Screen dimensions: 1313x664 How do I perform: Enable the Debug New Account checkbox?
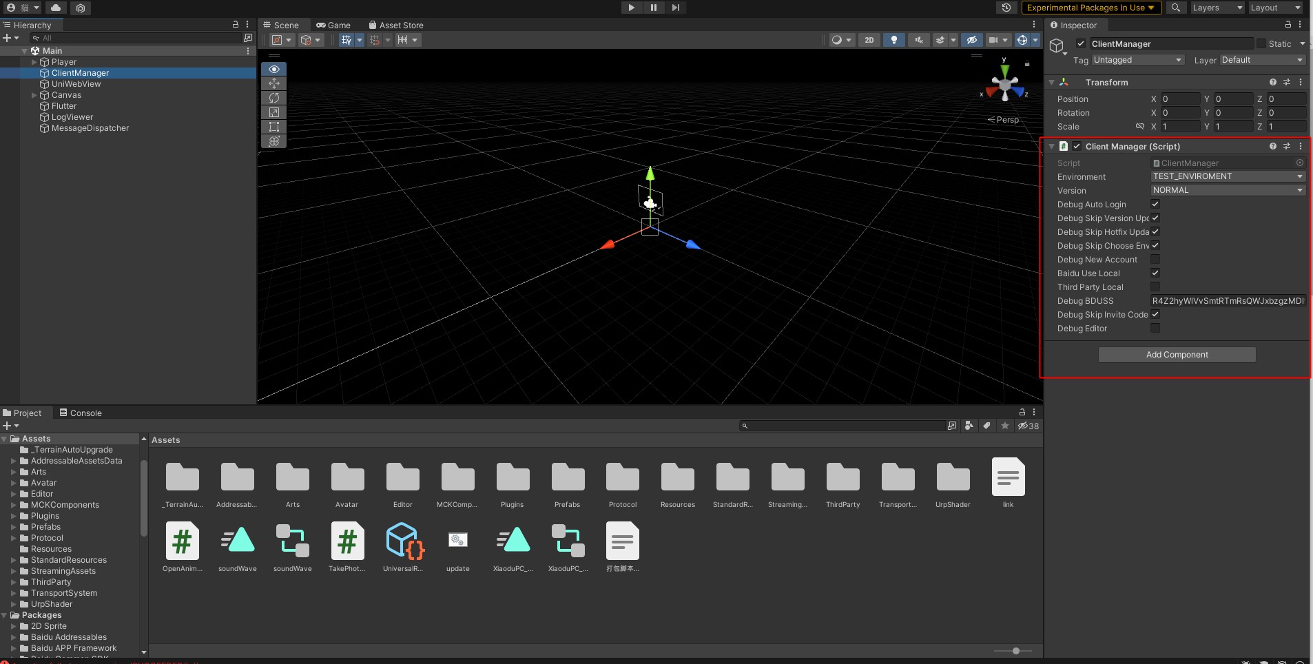[1155, 260]
